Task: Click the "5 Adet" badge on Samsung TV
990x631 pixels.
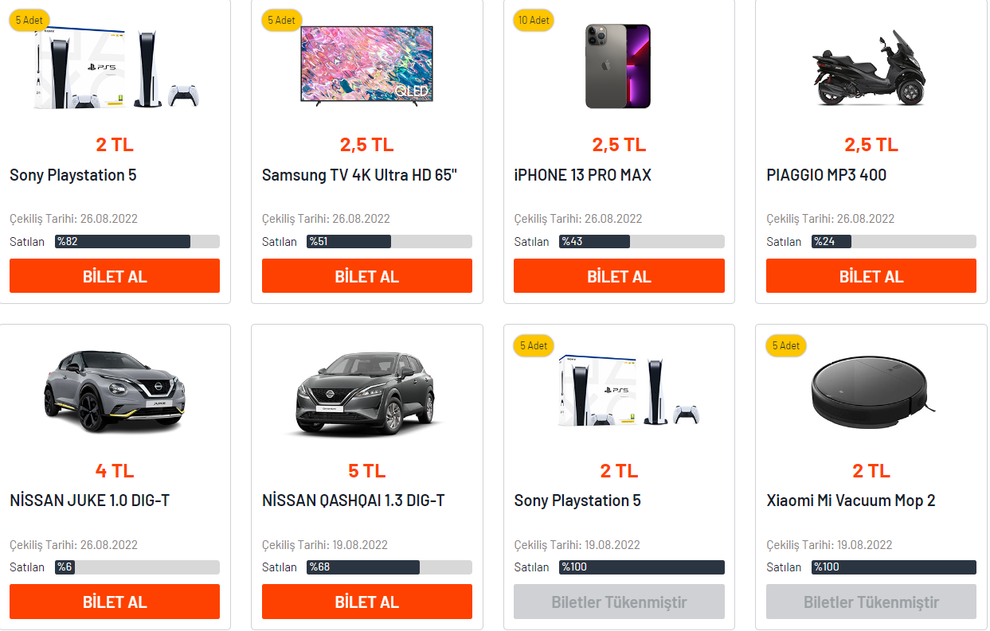Action: pyautogui.click(x=281, y=20)
